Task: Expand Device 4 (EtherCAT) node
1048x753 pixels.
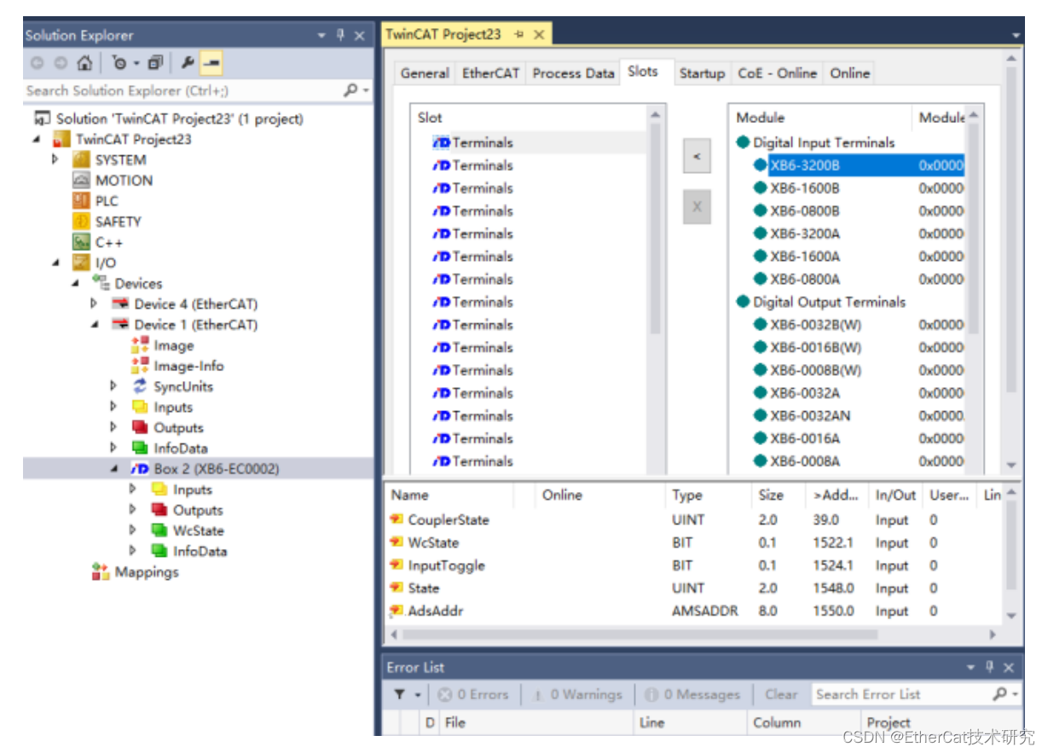Action: (95, 304)
